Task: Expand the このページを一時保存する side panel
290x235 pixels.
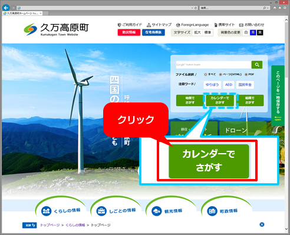Action: pyautogui.click(x=278, y=95)
